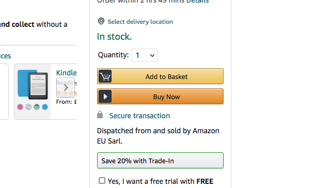The image size is (315, 188).
Task: Click the Kindle with blue cover thumbnail
Action: 33,84
